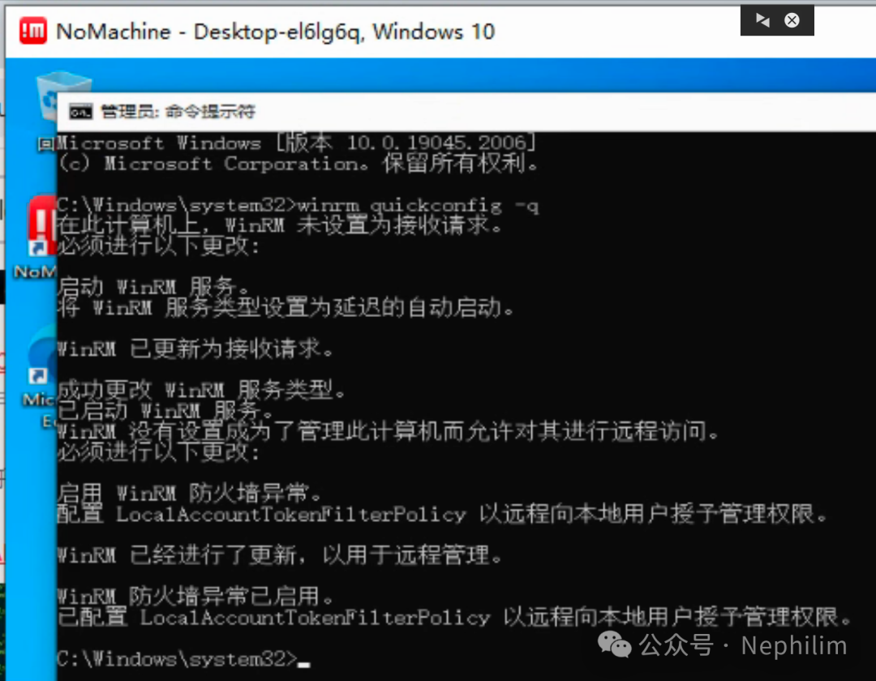Click the NoMachine window title text
The image size is (876, 681).
(276, 32)
